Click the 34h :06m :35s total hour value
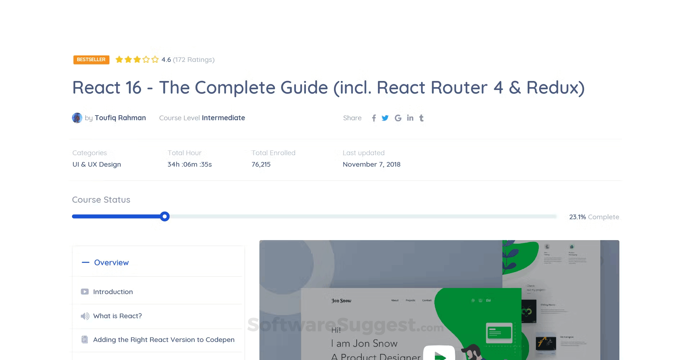The height and width of the screenshot is (360, 691). coord(190,165)
